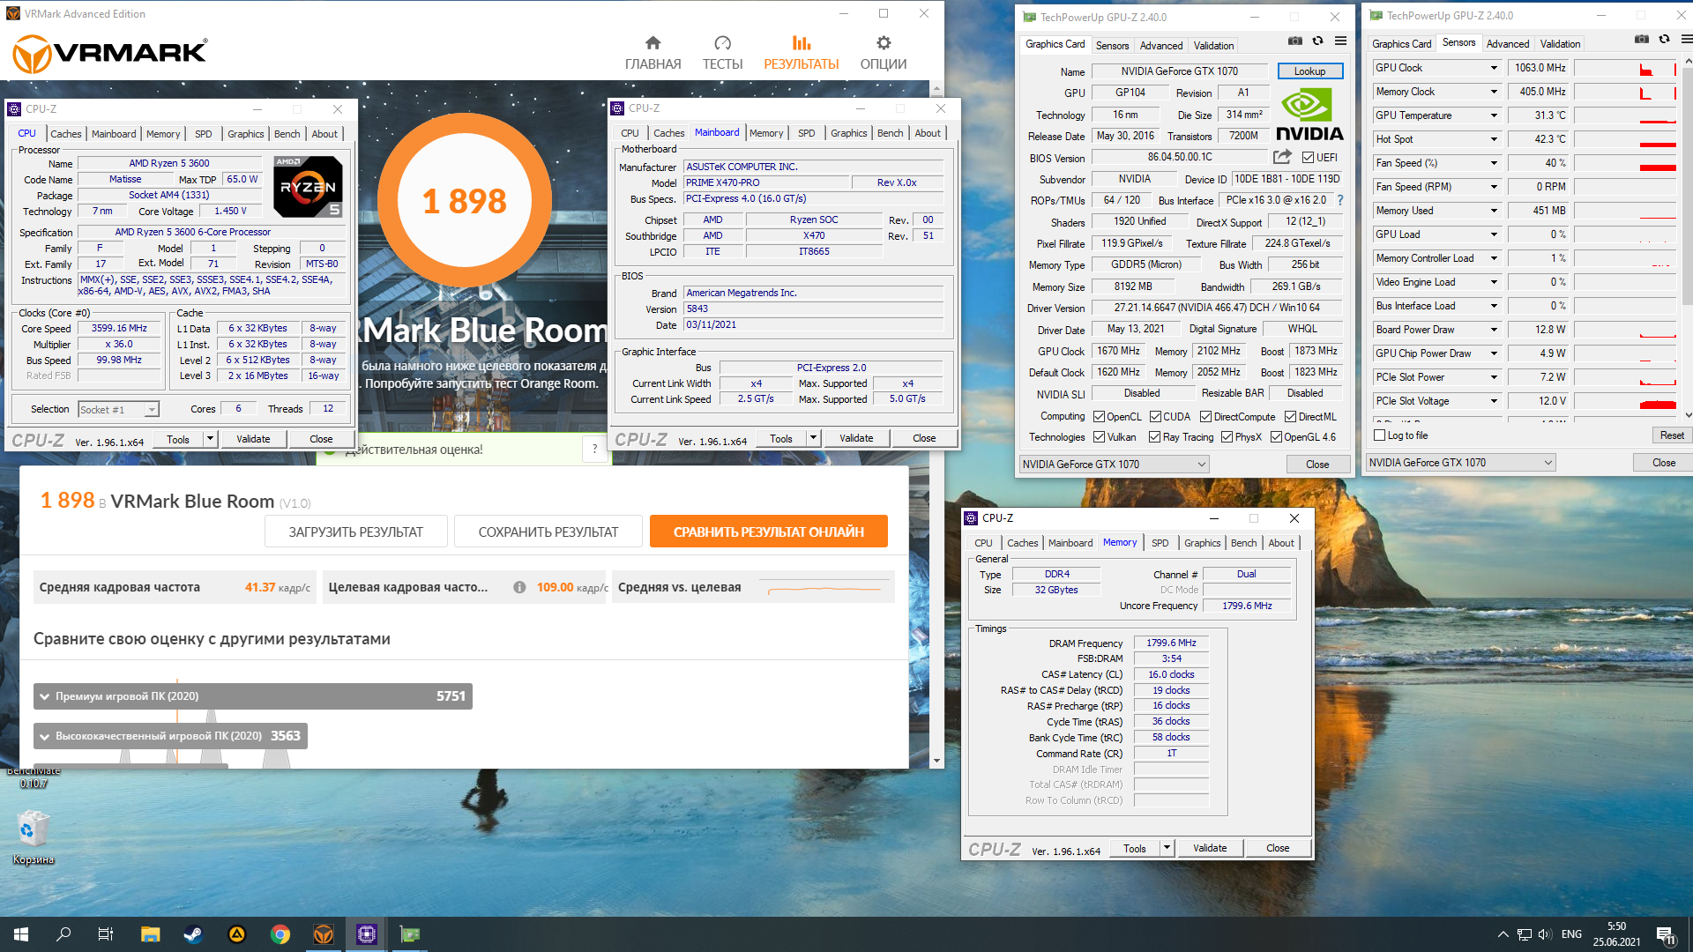
Task: Open the Fan Speed (RPM) sensor dropdown
Action: tap(1494, 187)
